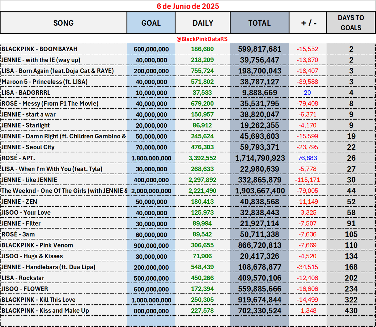376x327 pixels.
Task: Click the TOTAL column header
Action: 259,23
